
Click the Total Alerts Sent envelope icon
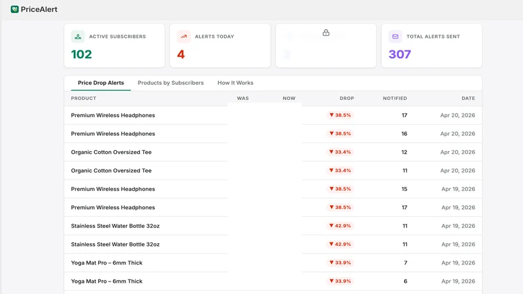[x=396, y=37]
